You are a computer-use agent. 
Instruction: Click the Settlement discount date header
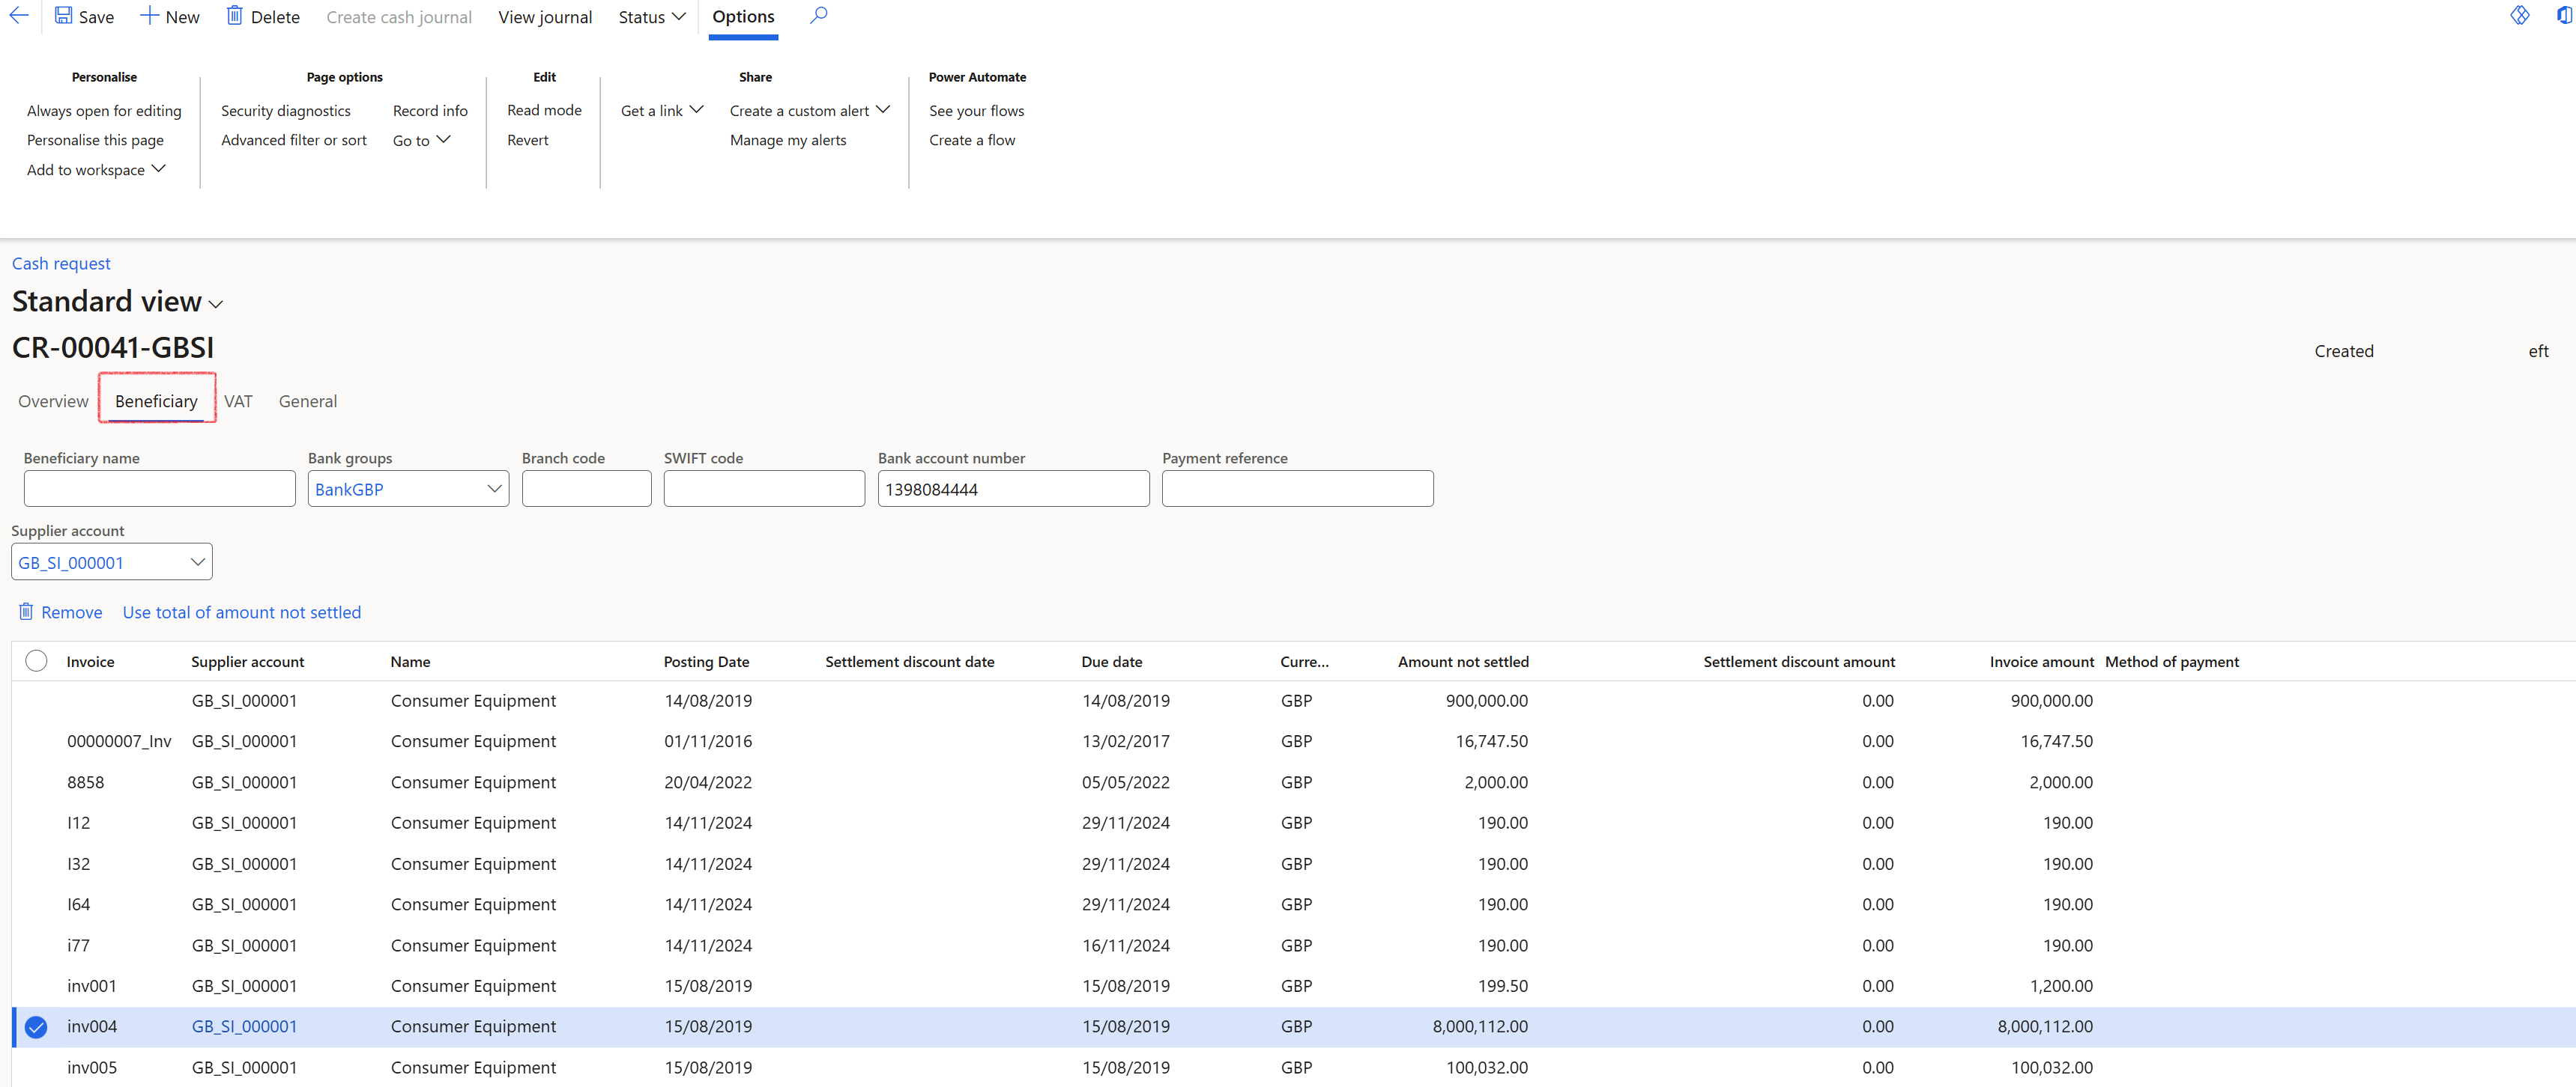[909, 661]
